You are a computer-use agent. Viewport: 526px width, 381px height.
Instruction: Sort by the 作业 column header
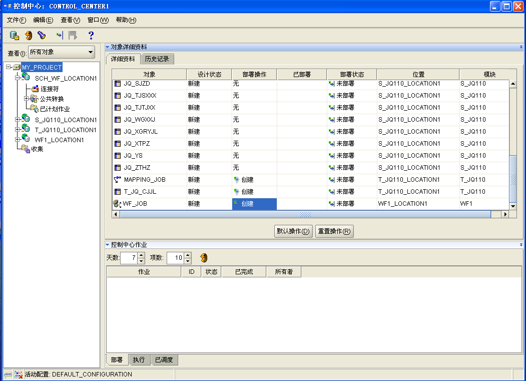(144, 272)
